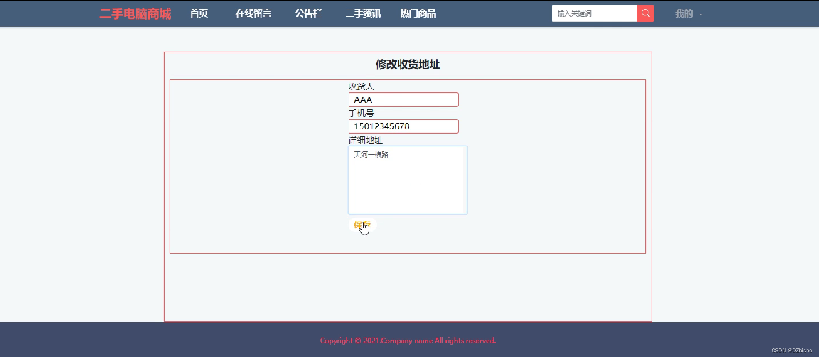Click the 修改收货地址 heading

407,64
